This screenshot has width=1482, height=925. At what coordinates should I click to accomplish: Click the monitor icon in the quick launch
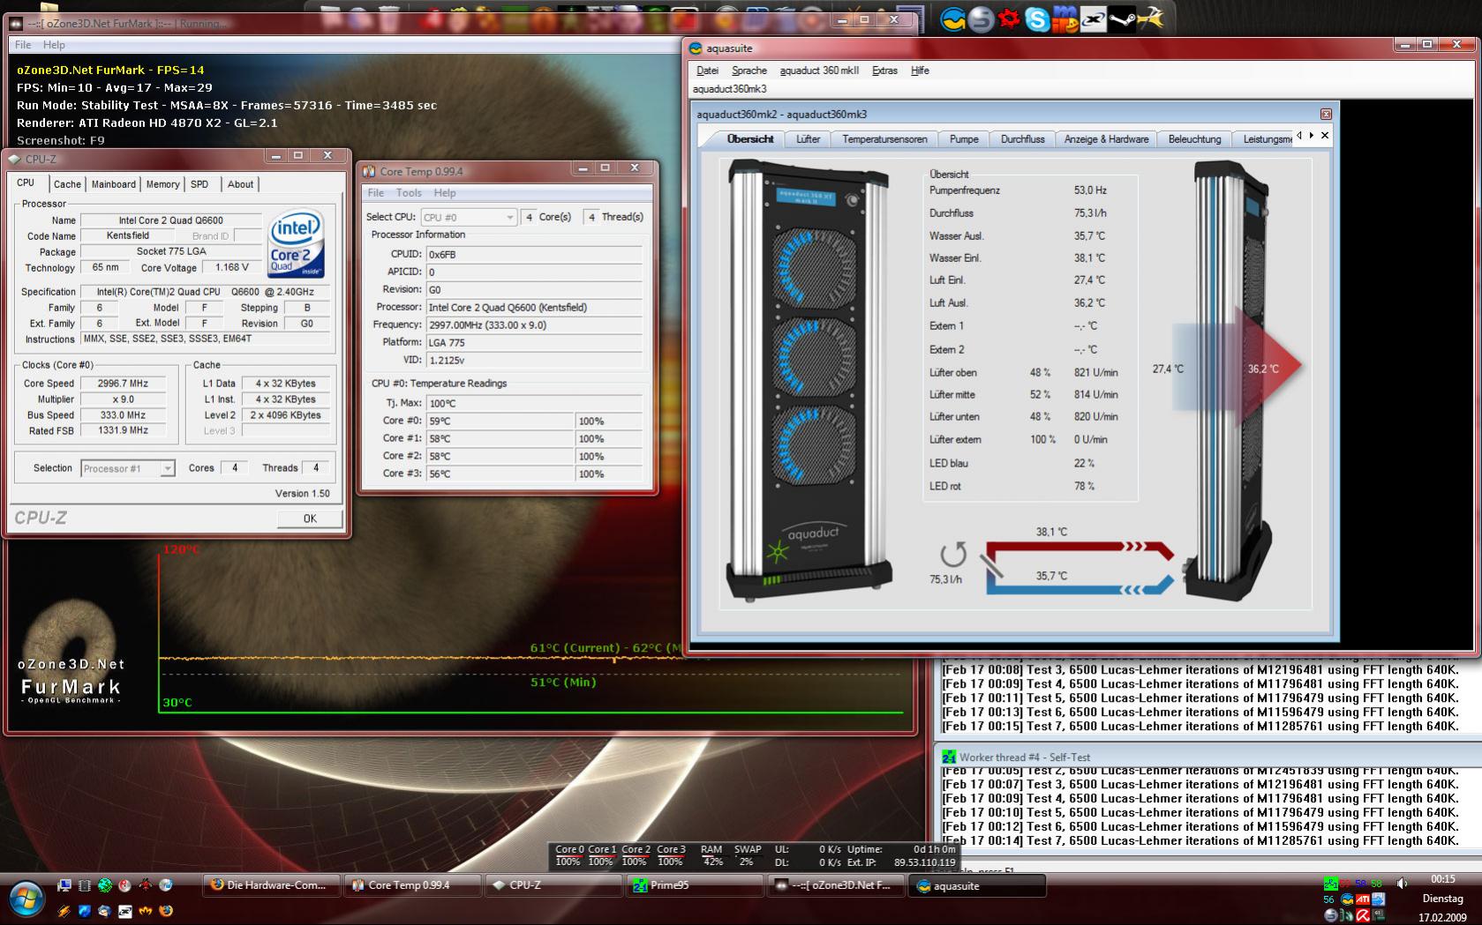click(64, 884)
